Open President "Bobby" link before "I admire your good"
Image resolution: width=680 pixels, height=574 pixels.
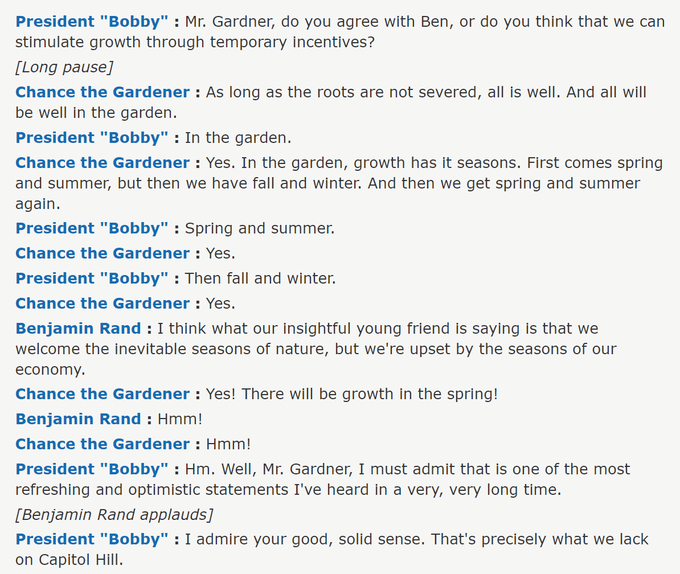coord(92,539)
